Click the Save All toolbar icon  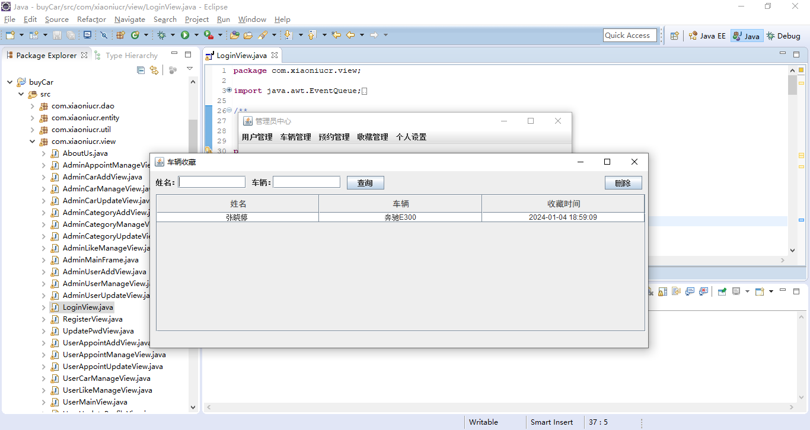71,35
